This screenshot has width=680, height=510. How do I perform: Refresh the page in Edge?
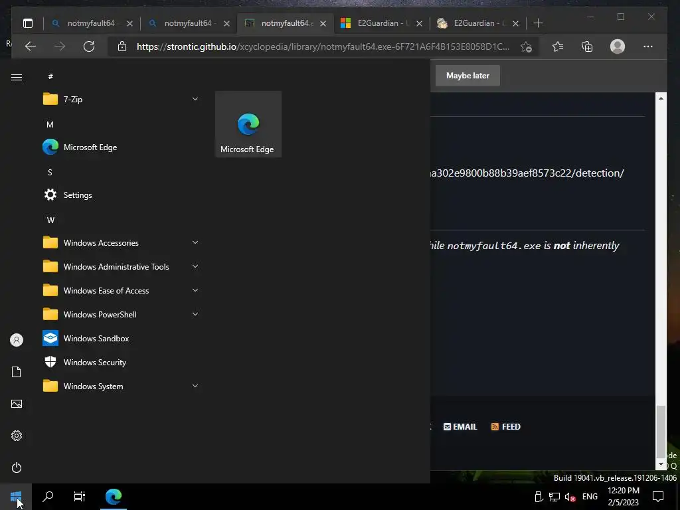pos(89,46)
